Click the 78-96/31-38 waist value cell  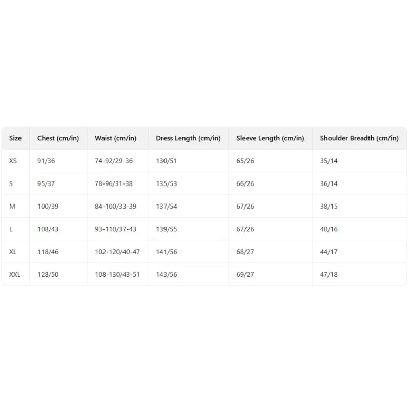[114, 183]
